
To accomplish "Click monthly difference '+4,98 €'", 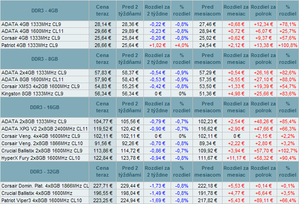I will coord(236,94).
